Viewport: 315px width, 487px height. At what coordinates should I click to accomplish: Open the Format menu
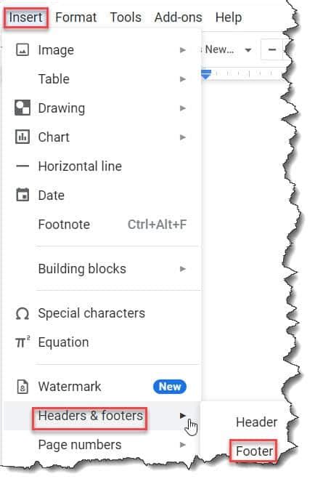(x=76, y=17)
